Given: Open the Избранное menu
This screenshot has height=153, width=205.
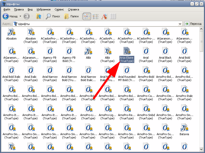Looking at the screenshot, I should 44,9.
